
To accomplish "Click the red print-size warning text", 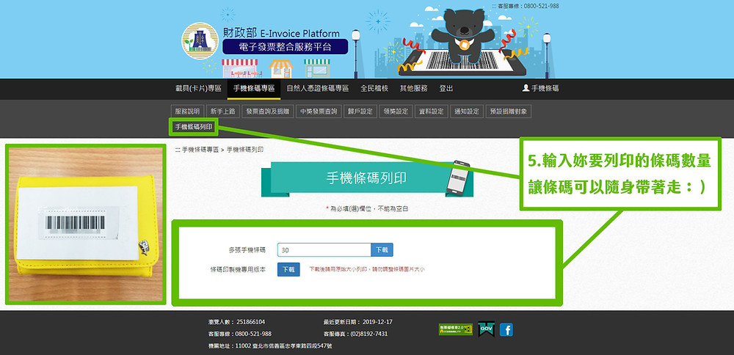I will (x=367, y=269).
